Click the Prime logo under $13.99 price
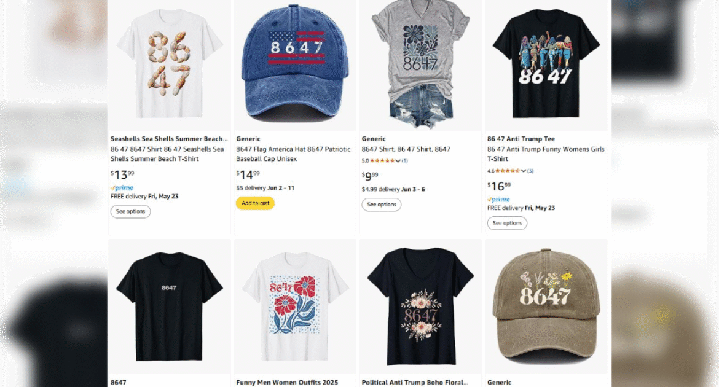Screen dimensions: 719x387 (122, 188)
